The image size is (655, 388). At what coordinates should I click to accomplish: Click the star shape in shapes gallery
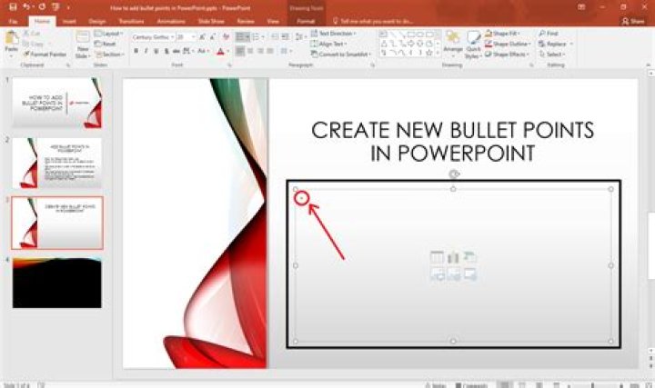(x=429, y=53)
